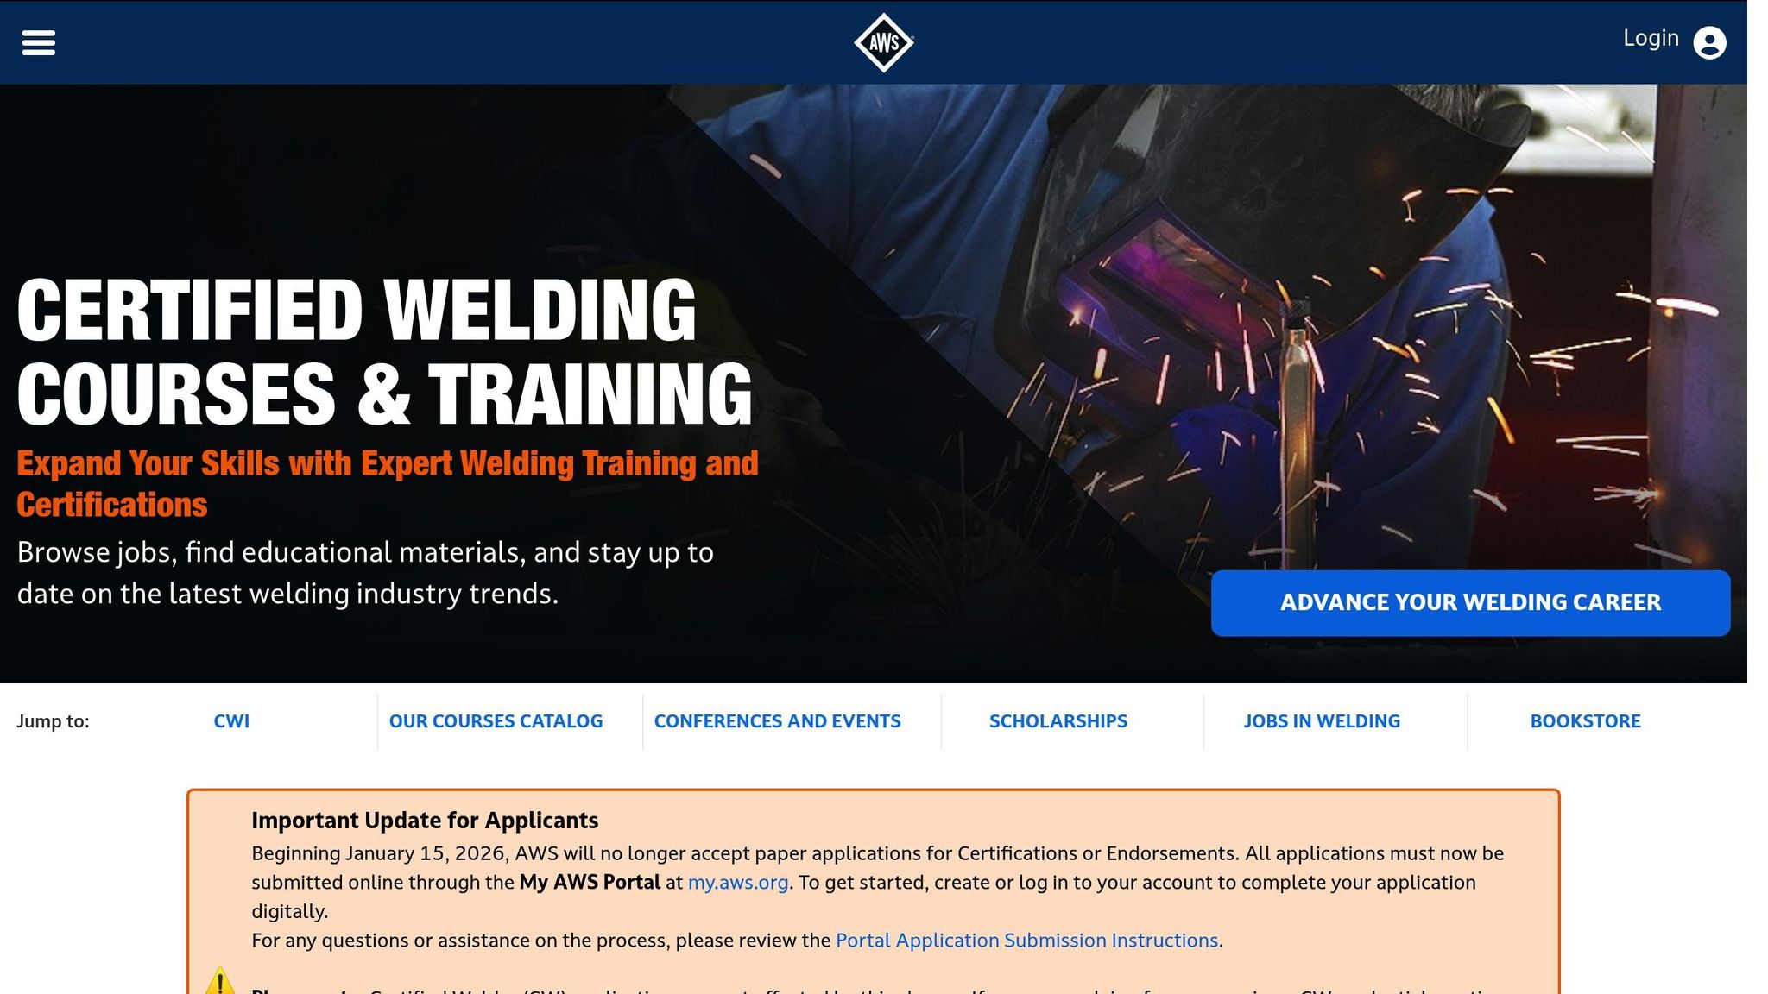Follow the my.aws.org link

(x=738, y=883)
